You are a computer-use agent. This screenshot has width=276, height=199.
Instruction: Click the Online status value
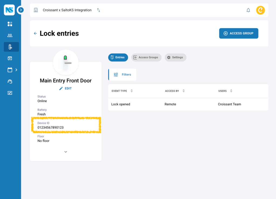click(42, 101)
